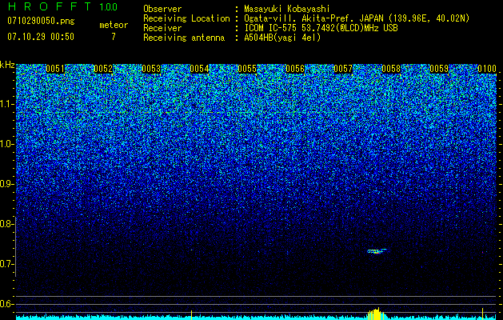Click the 0.9 kHz axis label
Image resolution: width=503 pixels, height=320 pixels.
6,184
